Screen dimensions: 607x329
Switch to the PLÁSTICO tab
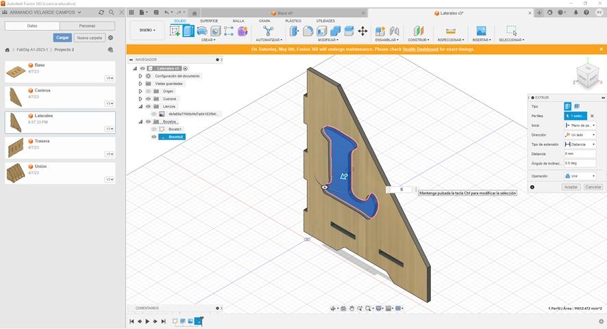pos(293,21)
